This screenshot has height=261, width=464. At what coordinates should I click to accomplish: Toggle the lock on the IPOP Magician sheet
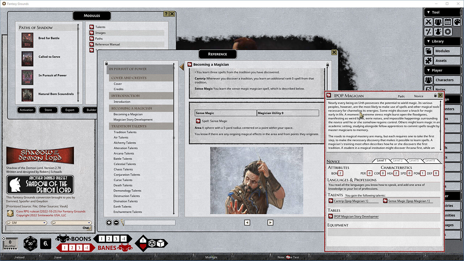pos(435,96)
